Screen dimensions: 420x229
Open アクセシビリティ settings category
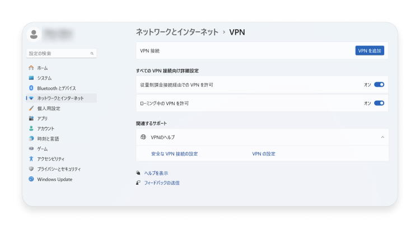pos(62,159)
